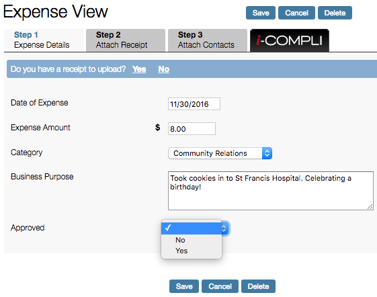Open the Category dropdown arrows
The image size is (377, 297).
[x=267, y=153]
